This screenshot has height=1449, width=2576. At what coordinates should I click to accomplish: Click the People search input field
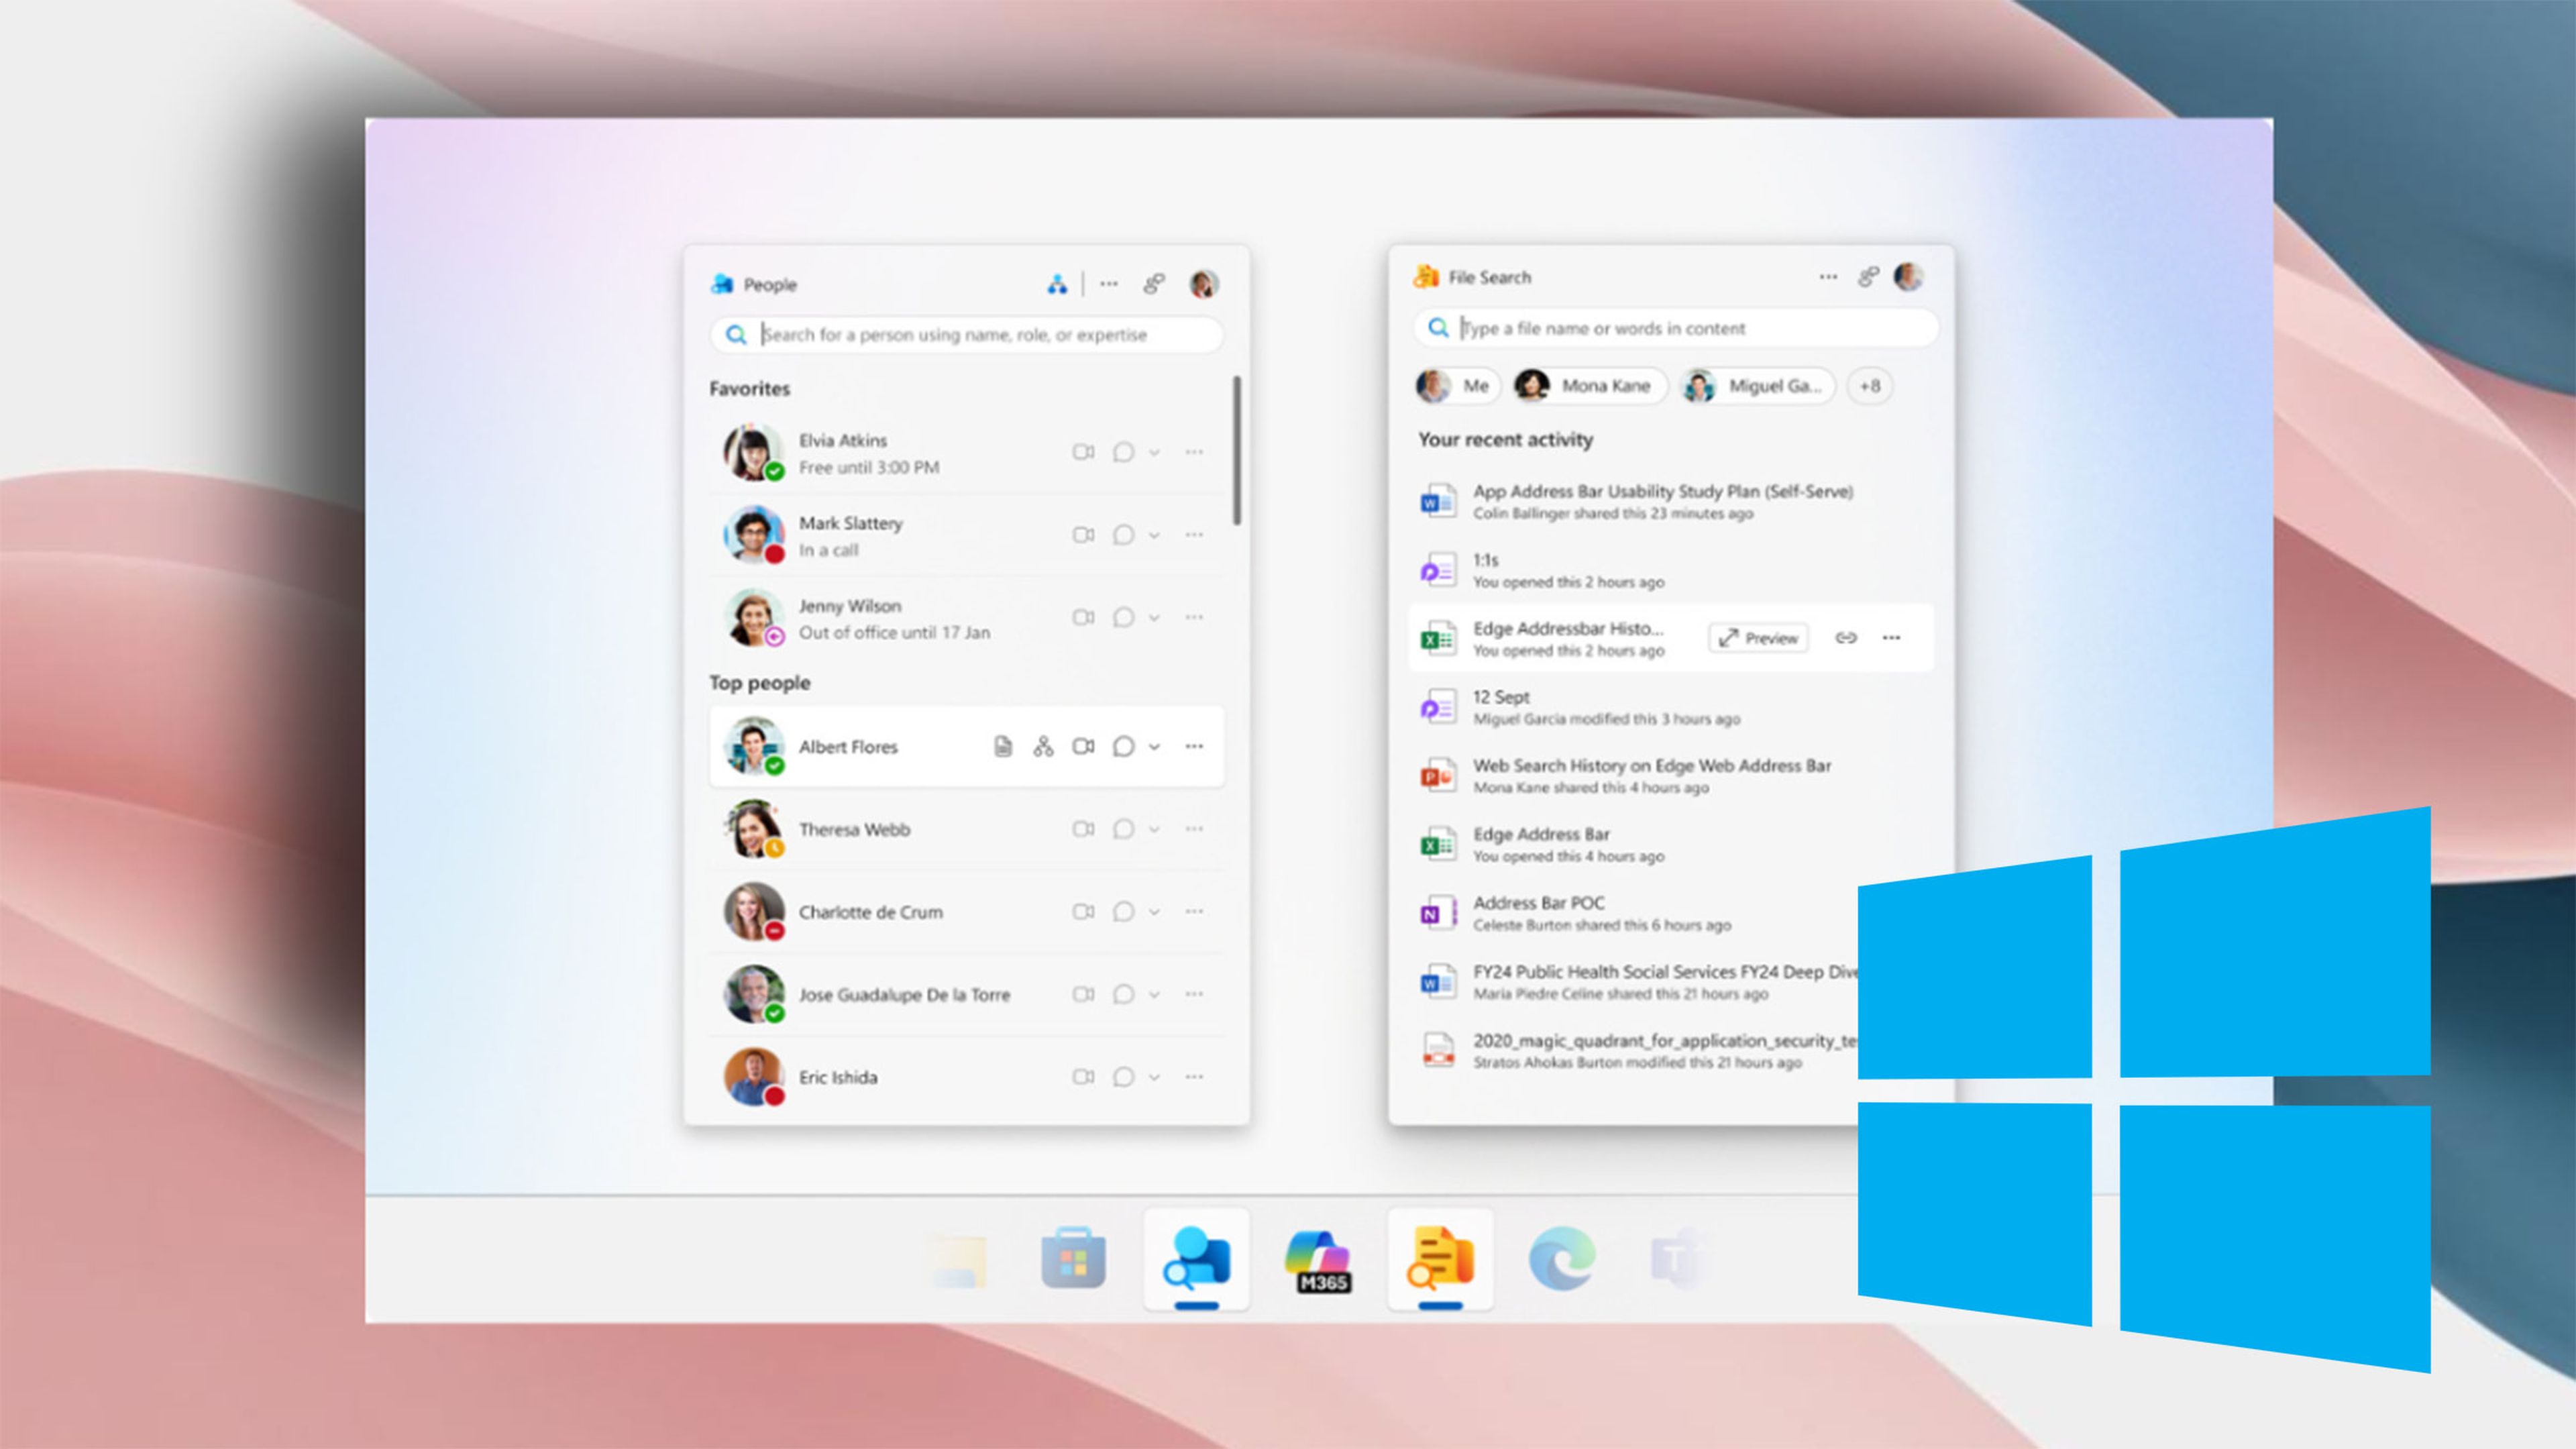[966, 335]
